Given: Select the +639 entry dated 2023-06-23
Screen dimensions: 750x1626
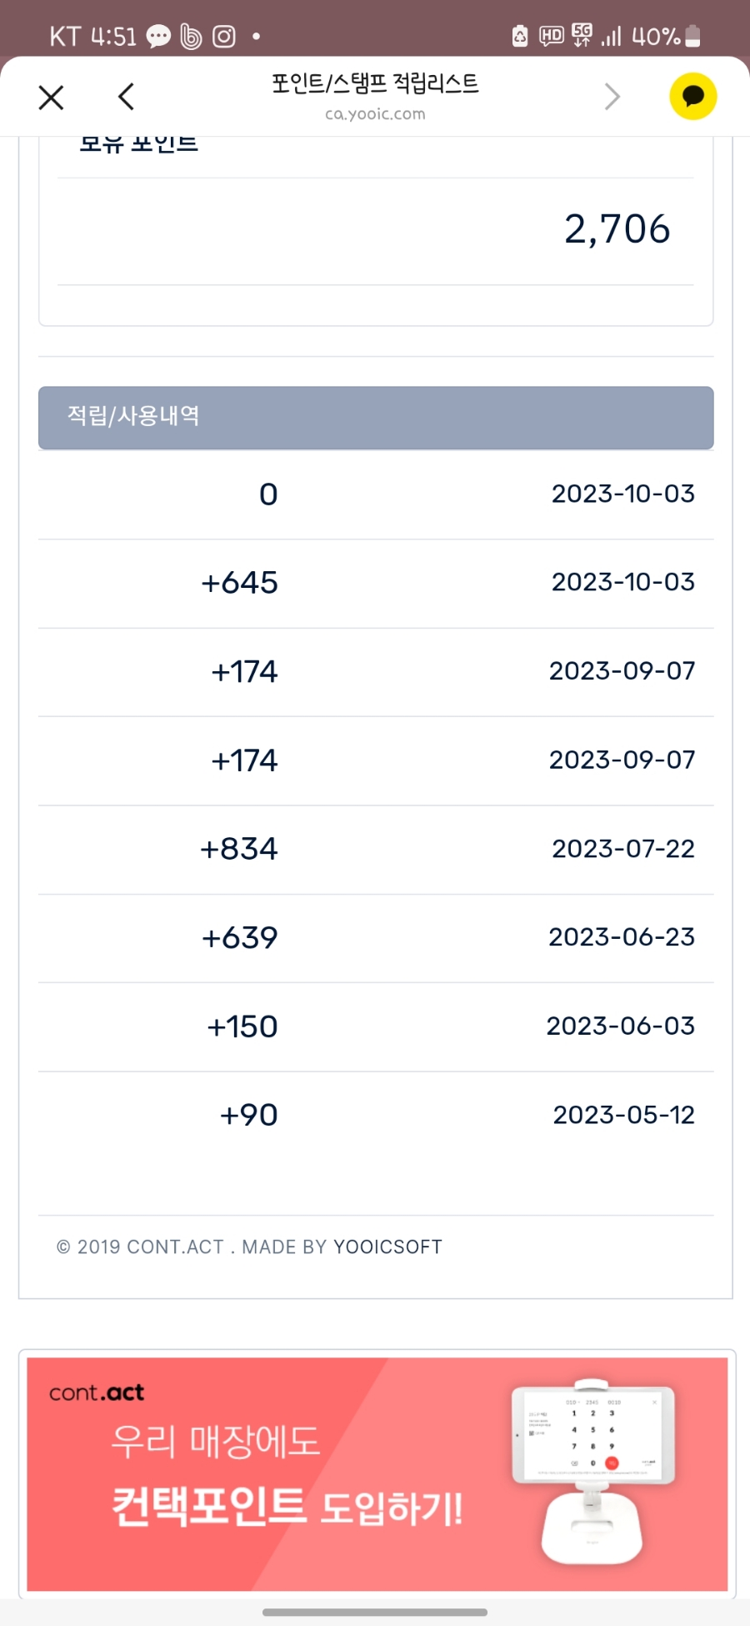Looking at the screenshot, I should tap(376, 938).
